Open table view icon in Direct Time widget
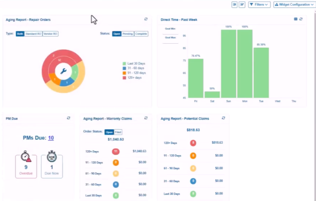 pos(296,19)
